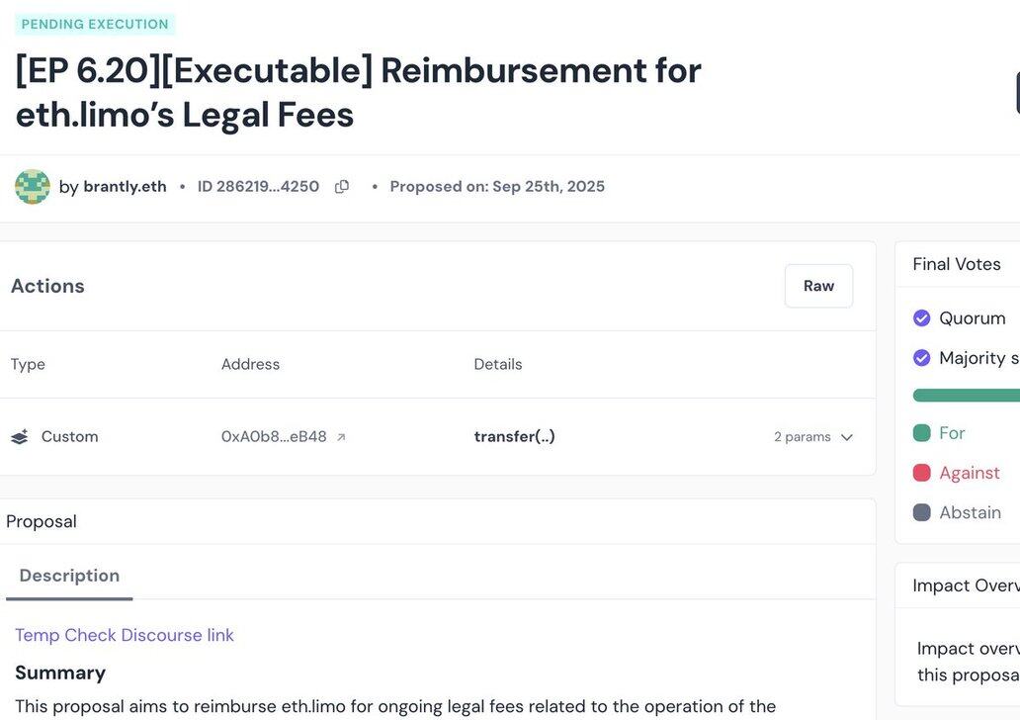Viewport: 1020px width, 720px height.
Task: Click the Pending Execution status badge
Action: tap(95, 25)
